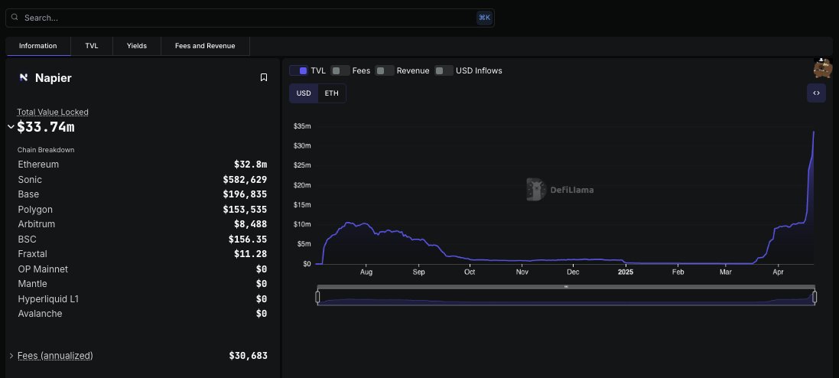Bookmark the Napier protocol
The image size is (839, 378).
(x=264, y=77)
